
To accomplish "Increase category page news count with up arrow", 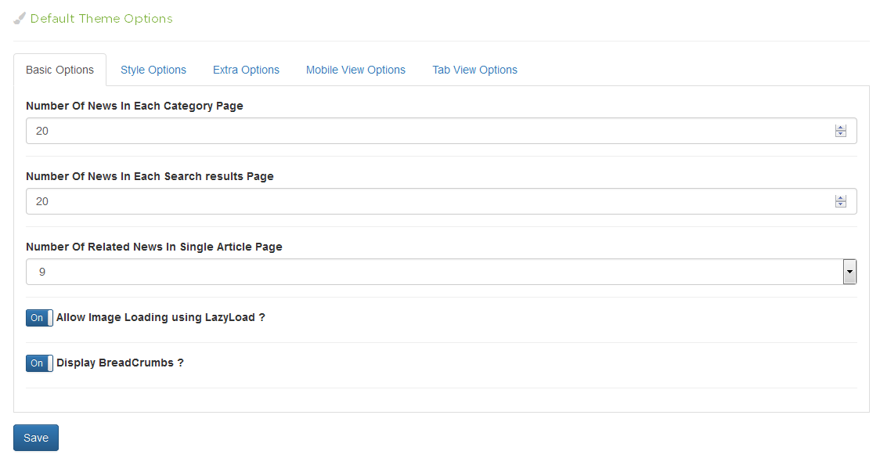I will click(x=840, y=128).
